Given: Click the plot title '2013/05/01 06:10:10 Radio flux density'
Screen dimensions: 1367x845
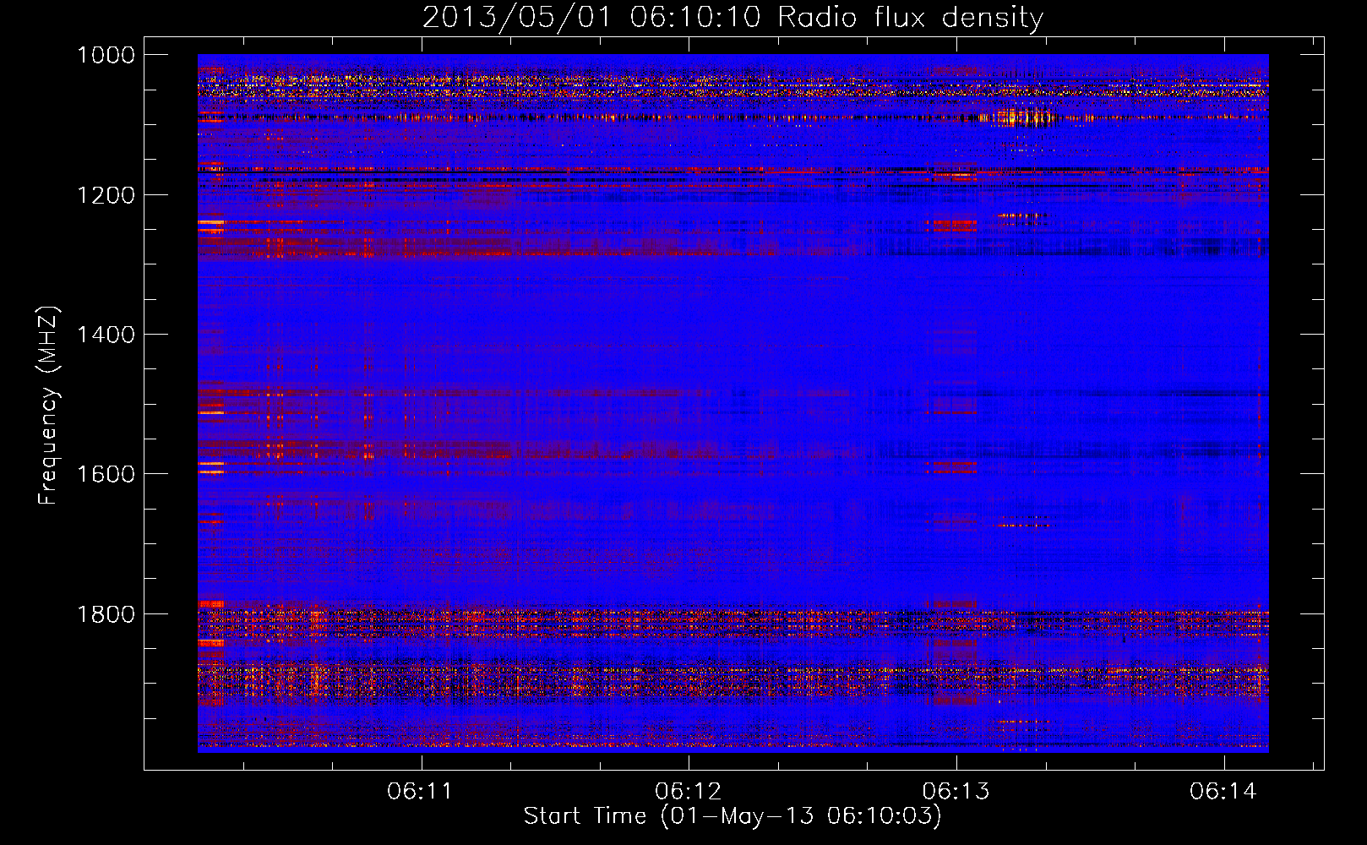Looking at the screenshot, I should [733, 17].
